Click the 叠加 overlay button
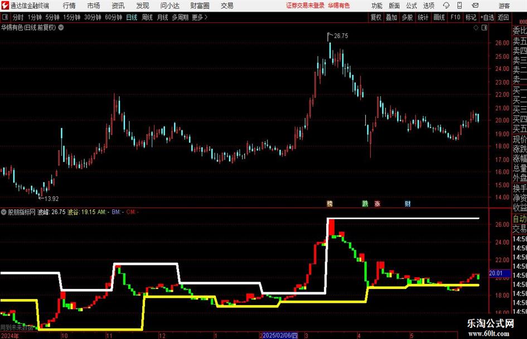The image size is (527, 339). click(391, 17)
